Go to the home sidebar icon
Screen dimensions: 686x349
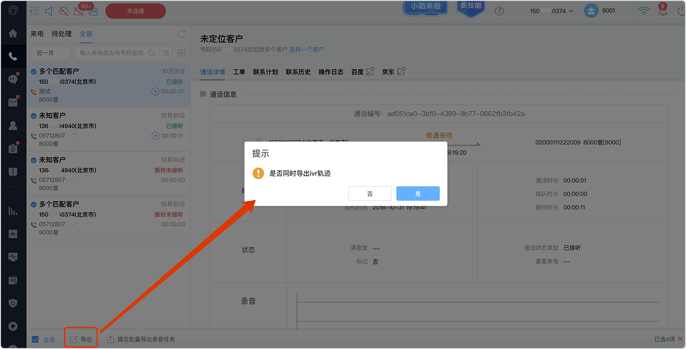(x=13, y=33)
